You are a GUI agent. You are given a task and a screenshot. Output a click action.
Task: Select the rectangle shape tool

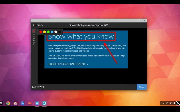click(x=34, y=35)
